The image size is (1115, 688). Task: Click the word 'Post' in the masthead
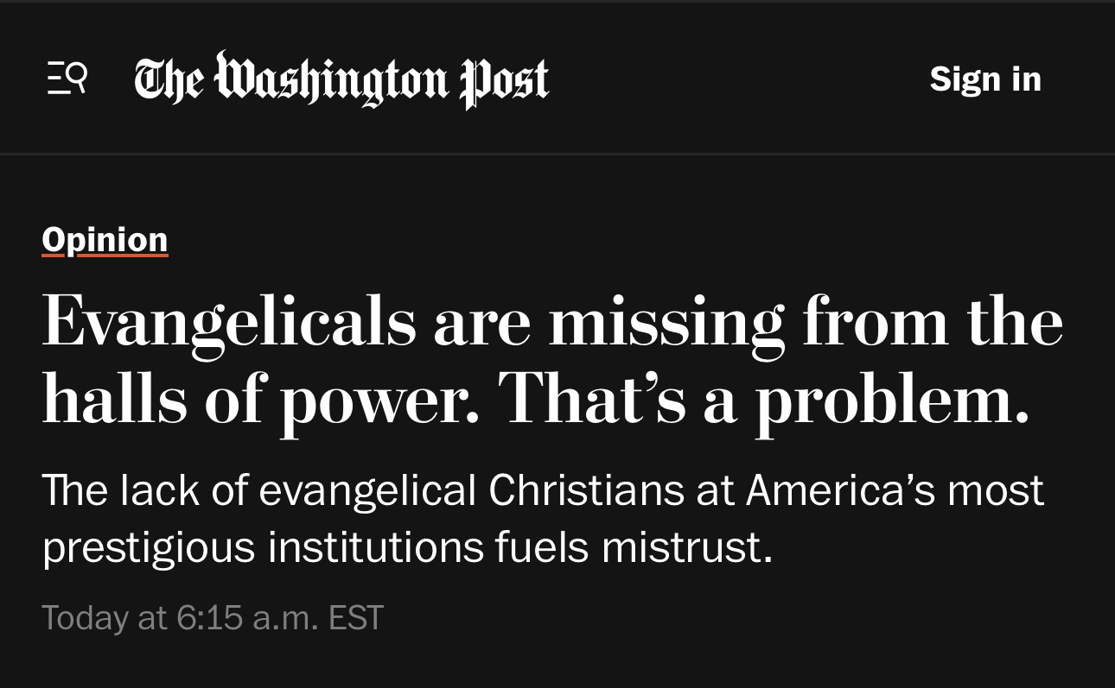[505, 80]
